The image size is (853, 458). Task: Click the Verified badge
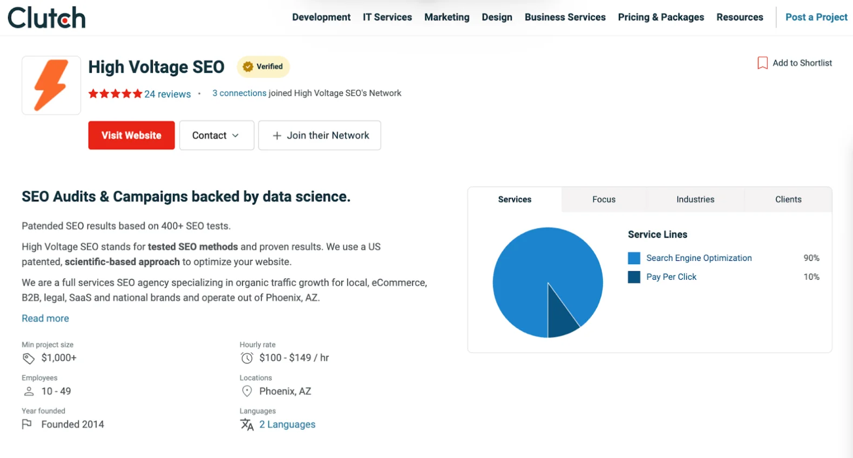[263, 66]
